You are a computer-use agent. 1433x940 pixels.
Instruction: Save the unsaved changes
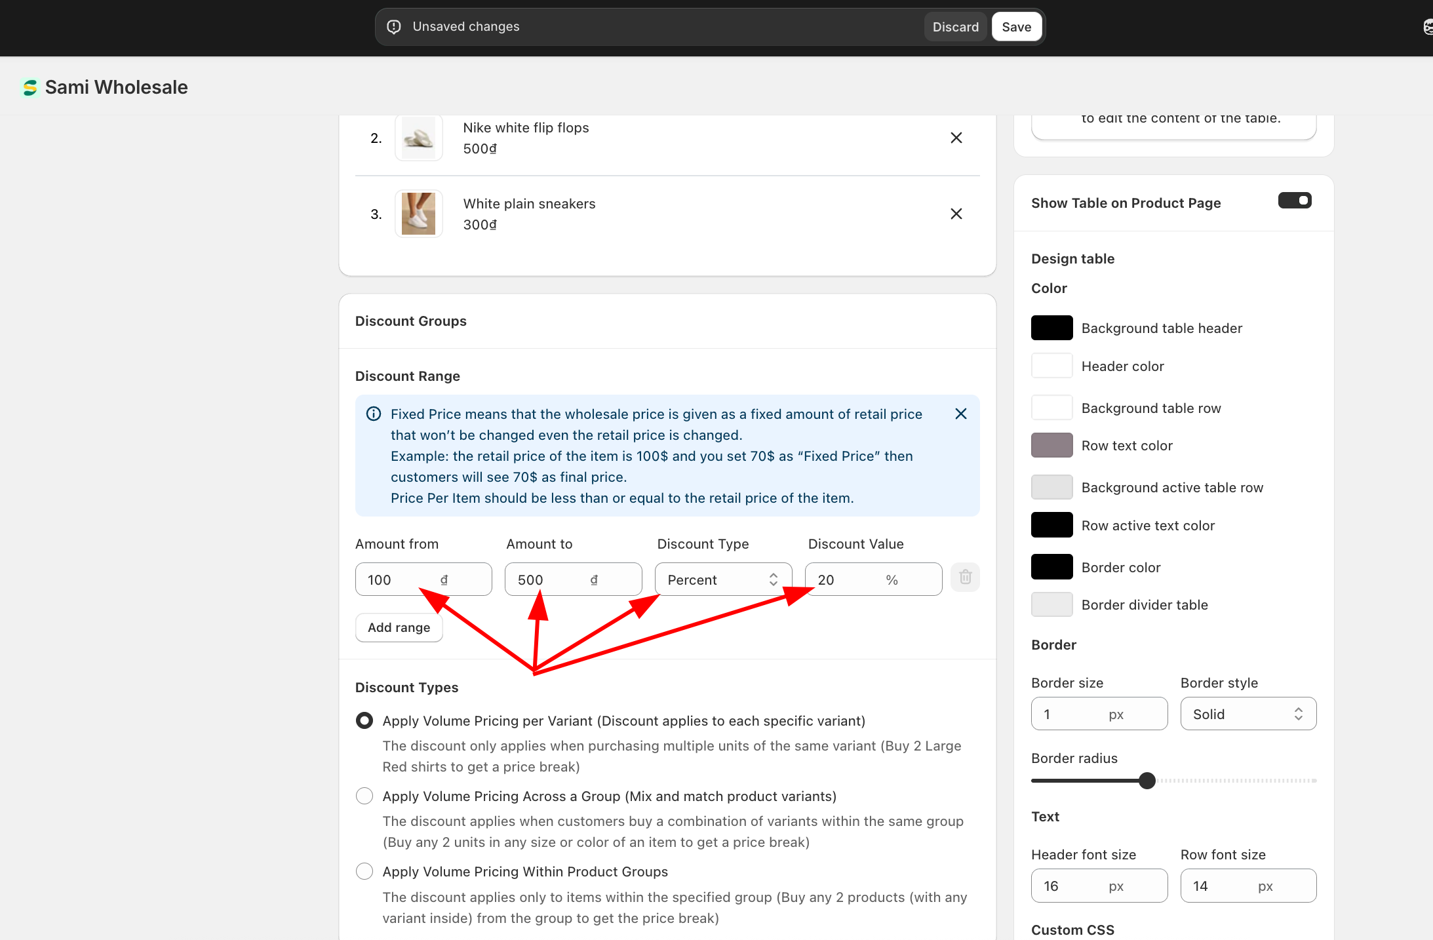click(1016, 27)
